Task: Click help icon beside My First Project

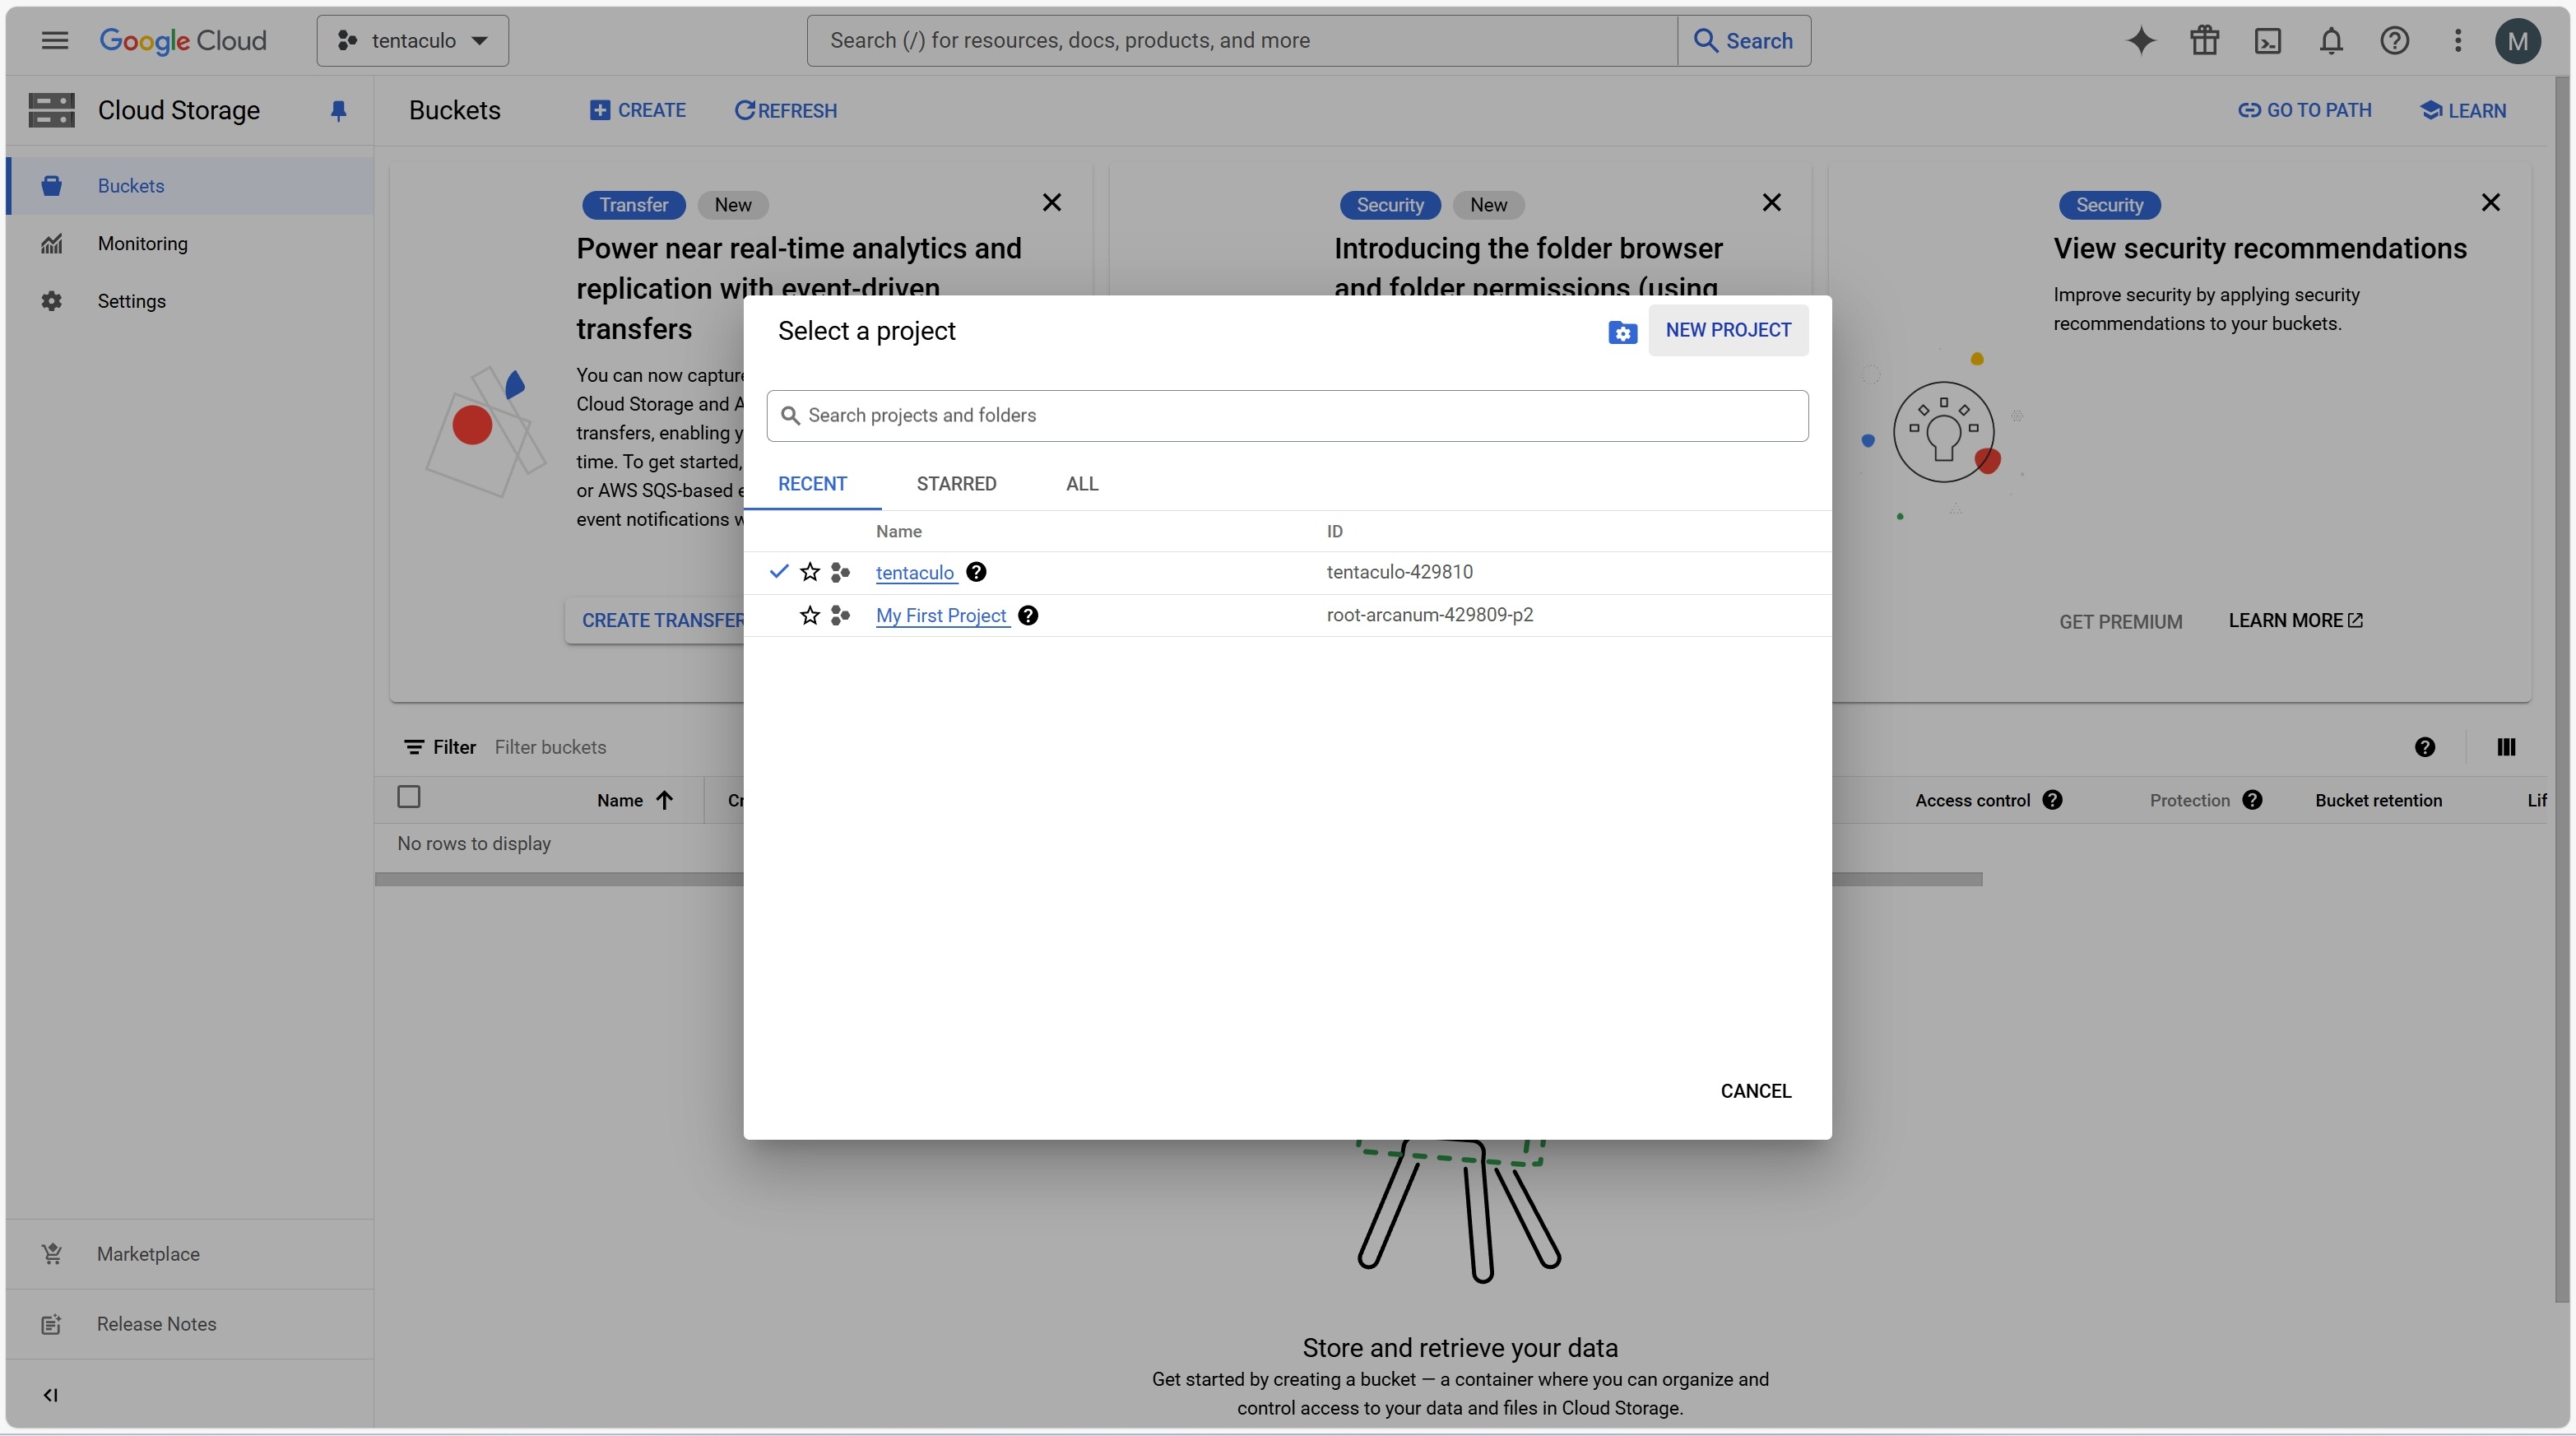Action: tap(1027, 616)
